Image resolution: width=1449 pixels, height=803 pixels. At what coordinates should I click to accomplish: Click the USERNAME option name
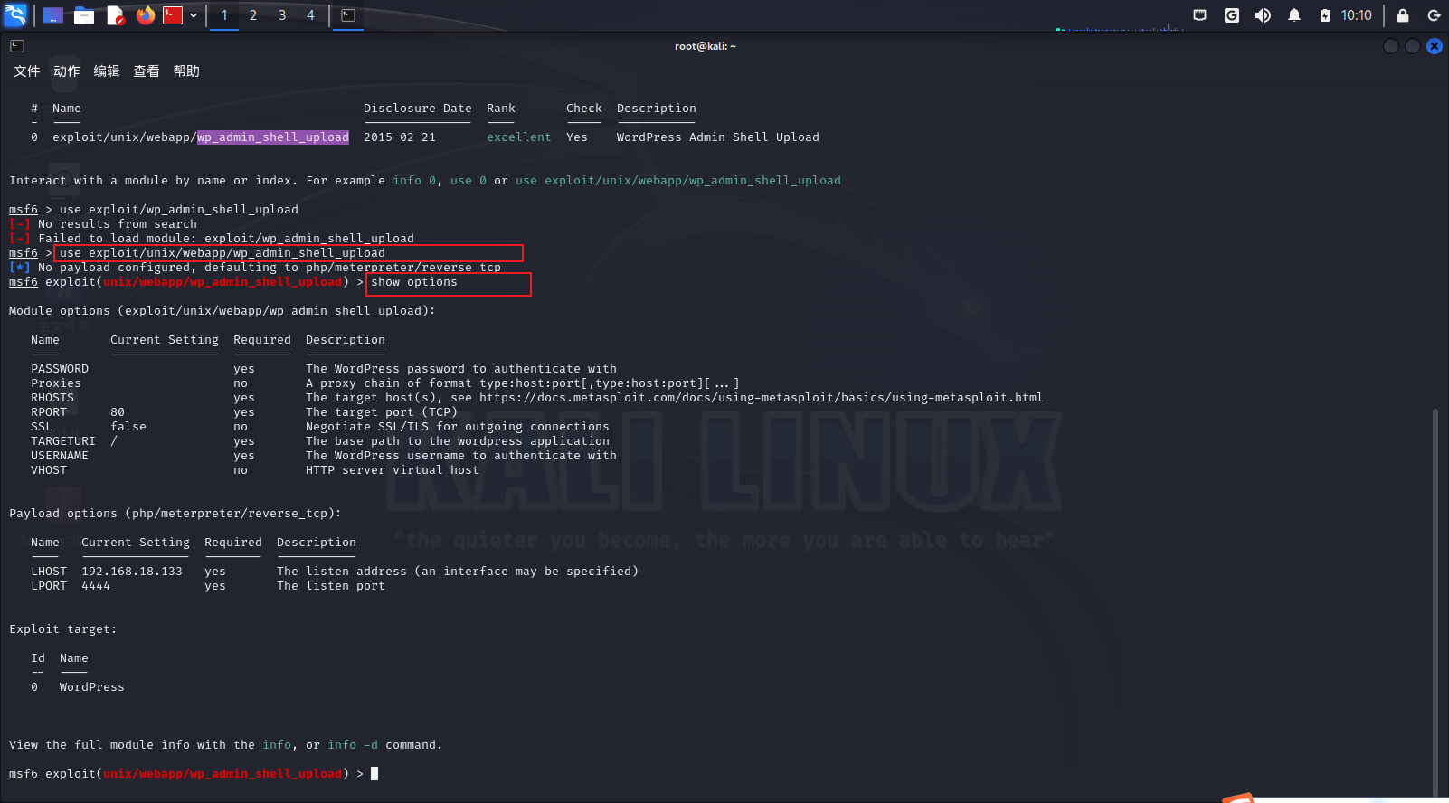[60, 456]
